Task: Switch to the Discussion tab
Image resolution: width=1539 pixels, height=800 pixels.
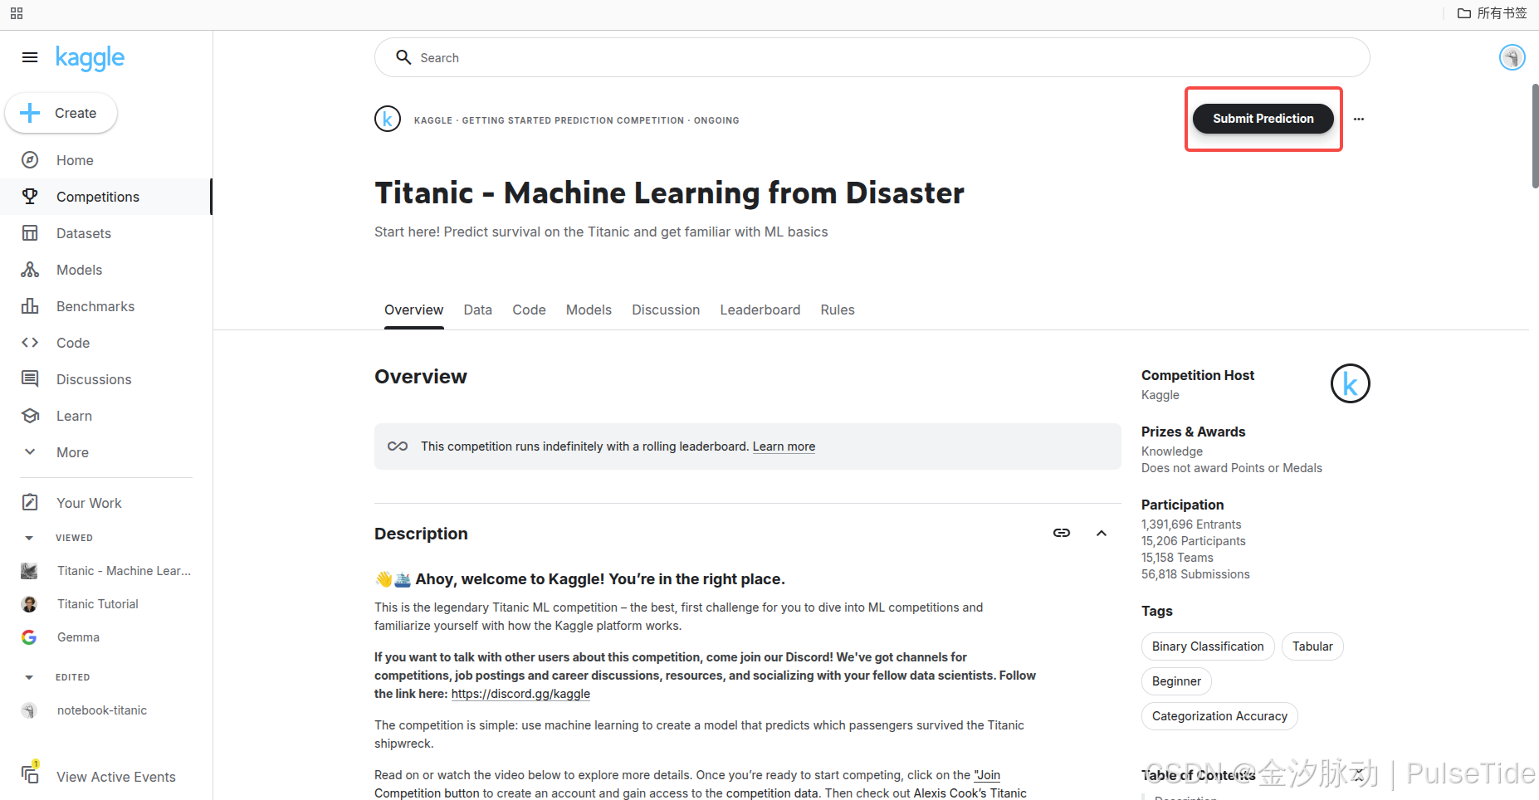Action: [x=666, y=310]
